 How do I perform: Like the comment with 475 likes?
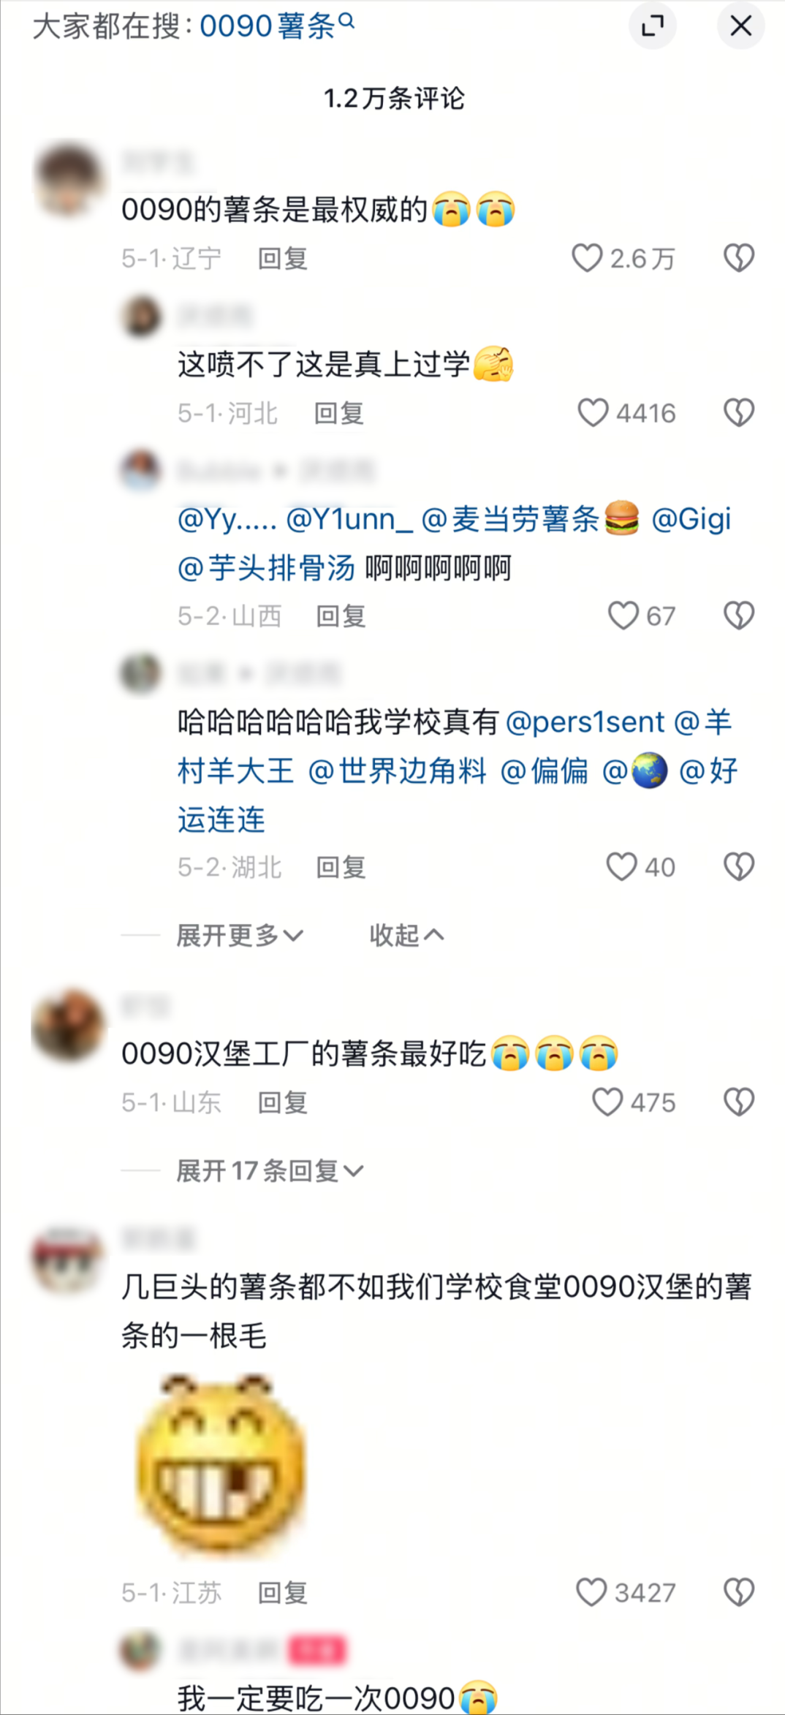pos(607,1102)
